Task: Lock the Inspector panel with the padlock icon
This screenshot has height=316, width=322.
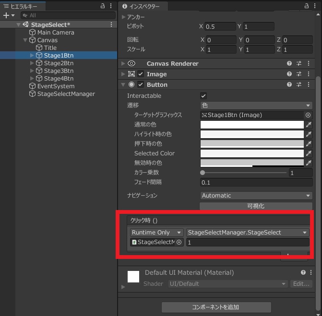Action: coord(306,6)
